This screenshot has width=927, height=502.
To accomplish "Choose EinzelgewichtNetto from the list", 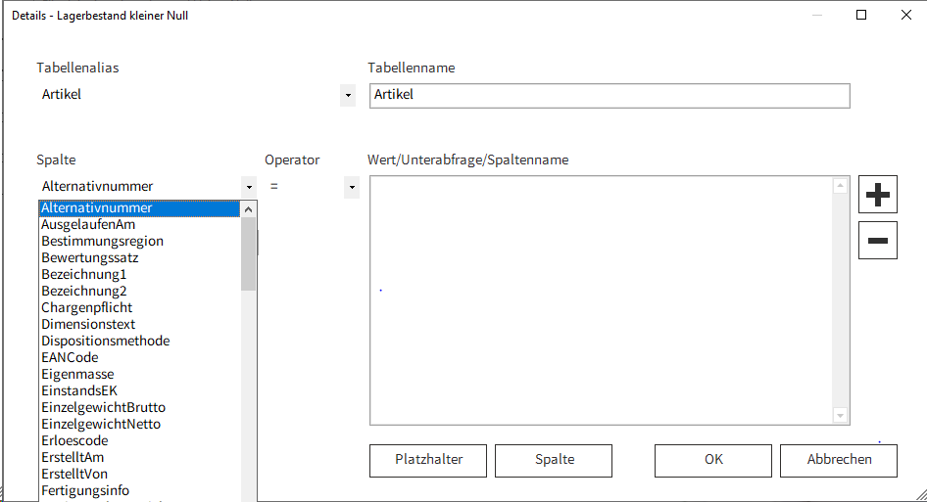I will point(139,424).
